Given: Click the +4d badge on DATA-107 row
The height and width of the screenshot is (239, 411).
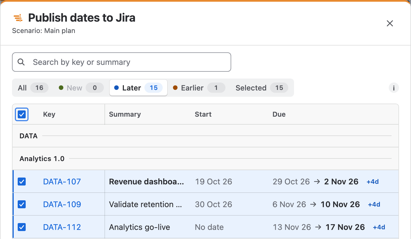Looking at the screenshot, I should (372, 182).
